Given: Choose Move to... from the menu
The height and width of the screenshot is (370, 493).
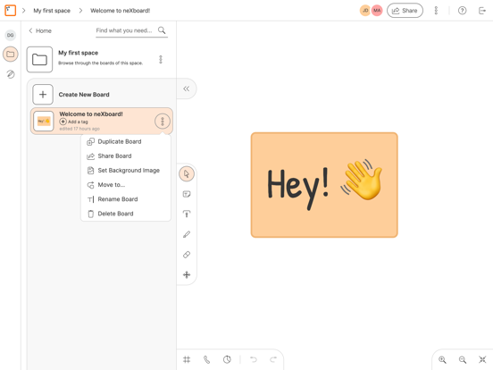Looking at the screenshot, I should [x=126, y=185].
